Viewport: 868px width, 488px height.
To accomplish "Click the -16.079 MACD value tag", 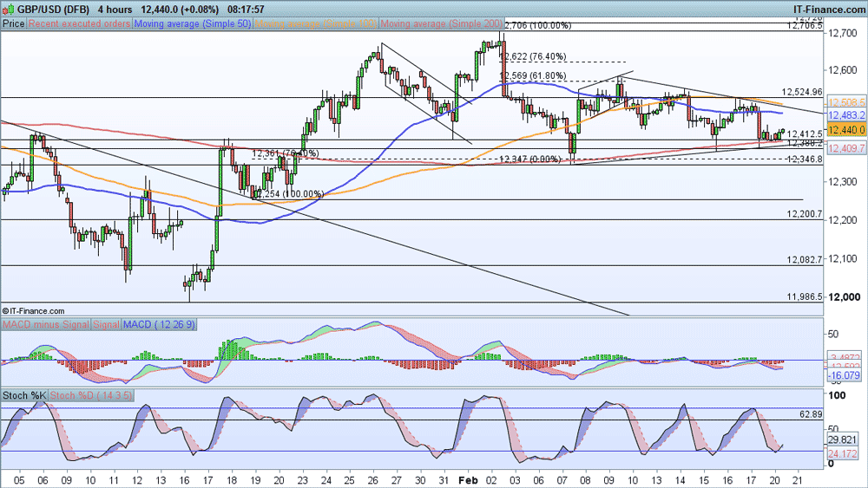I will (x=845, y=376).
